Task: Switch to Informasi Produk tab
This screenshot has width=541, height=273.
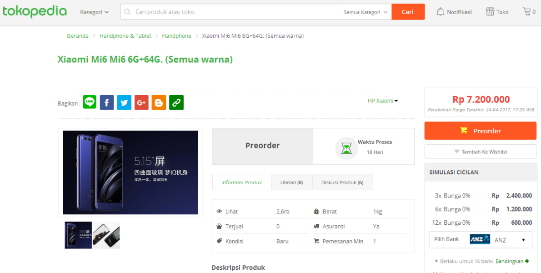Action: coord(242,182)
